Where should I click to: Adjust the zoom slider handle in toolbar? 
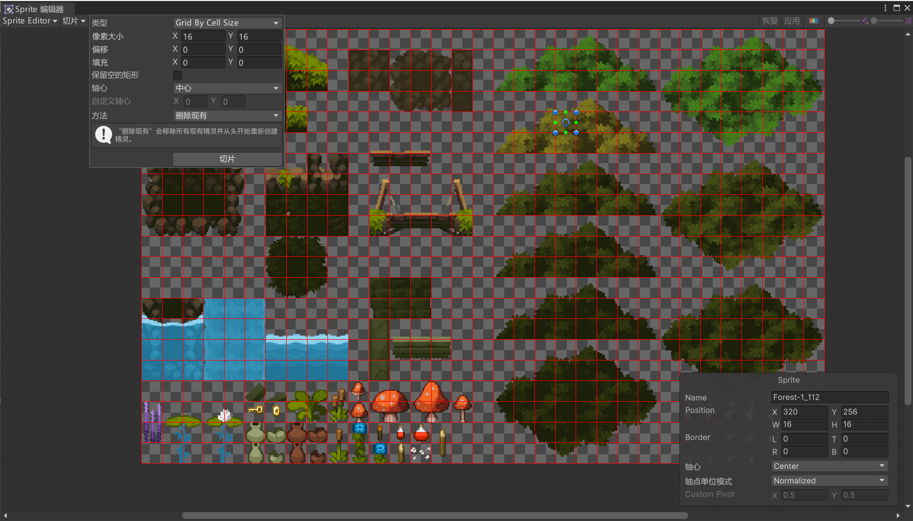pyautogui.click(x=832, y=21)
